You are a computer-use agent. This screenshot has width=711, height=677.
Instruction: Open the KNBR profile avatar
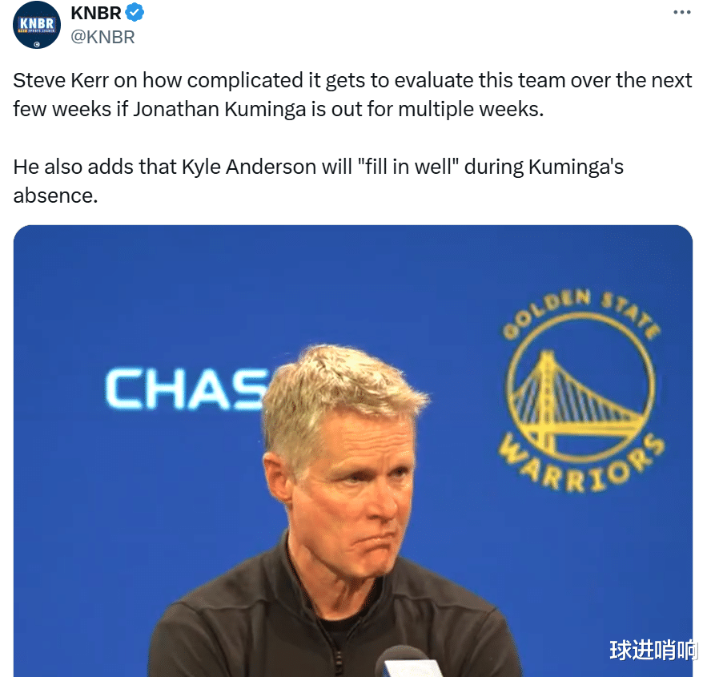click(x=37, y=25)
